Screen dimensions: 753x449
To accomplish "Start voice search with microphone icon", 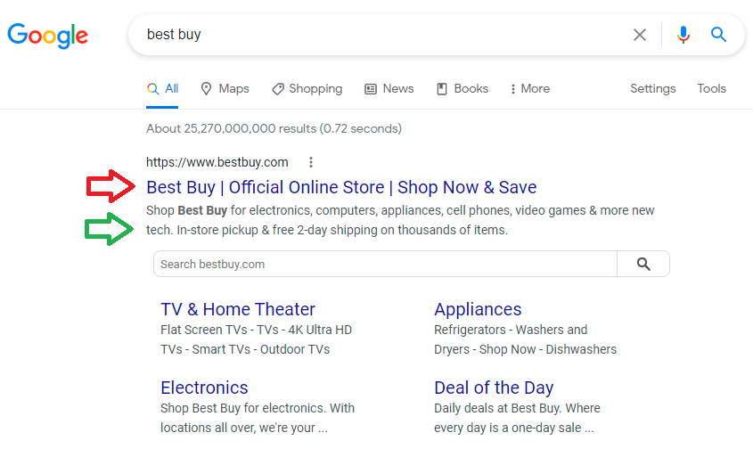I will 683,35.
